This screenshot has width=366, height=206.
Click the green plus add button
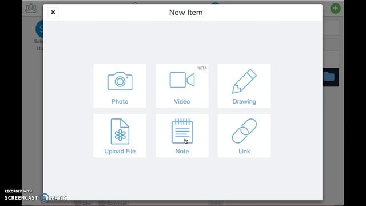336,9
